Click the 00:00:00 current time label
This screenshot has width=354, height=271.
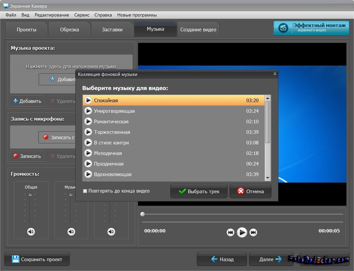tap(155, 231)
